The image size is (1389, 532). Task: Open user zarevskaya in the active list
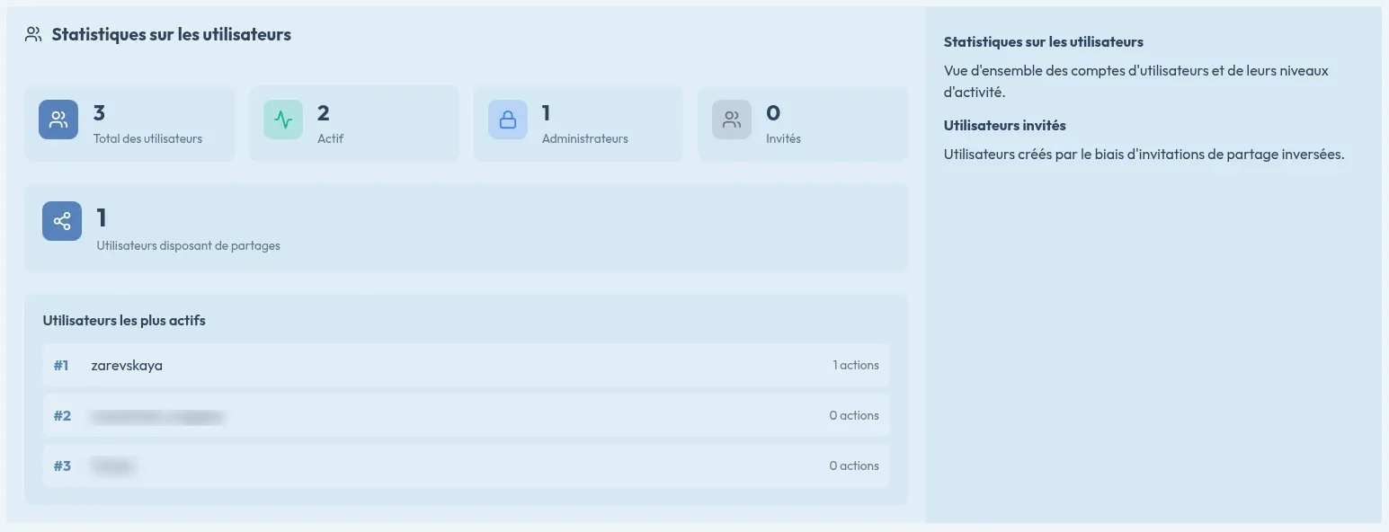click(127, 366)
